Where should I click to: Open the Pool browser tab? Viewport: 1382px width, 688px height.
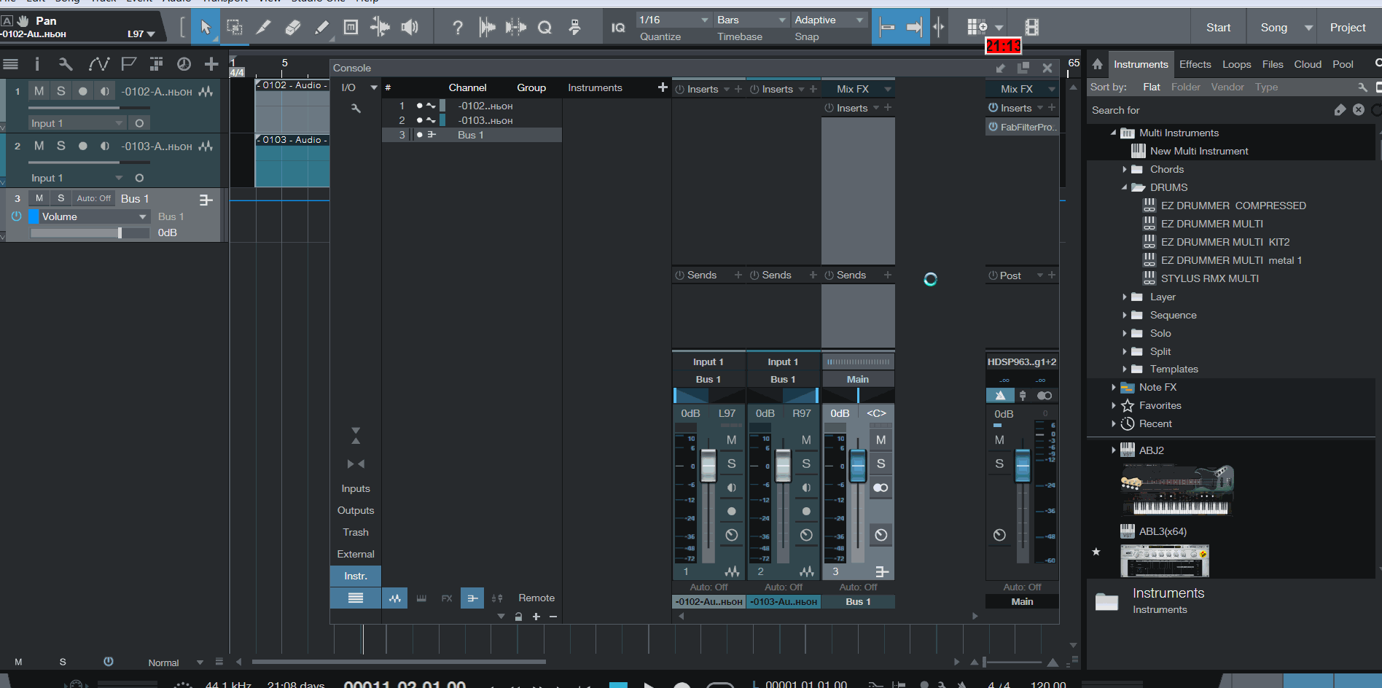(1343, 64)
